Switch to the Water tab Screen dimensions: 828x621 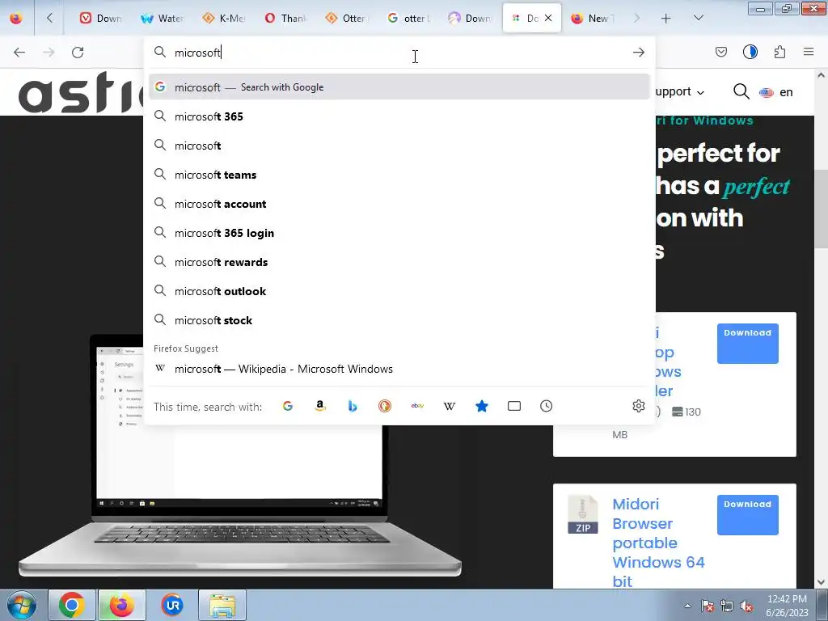(x=162, y=18)
